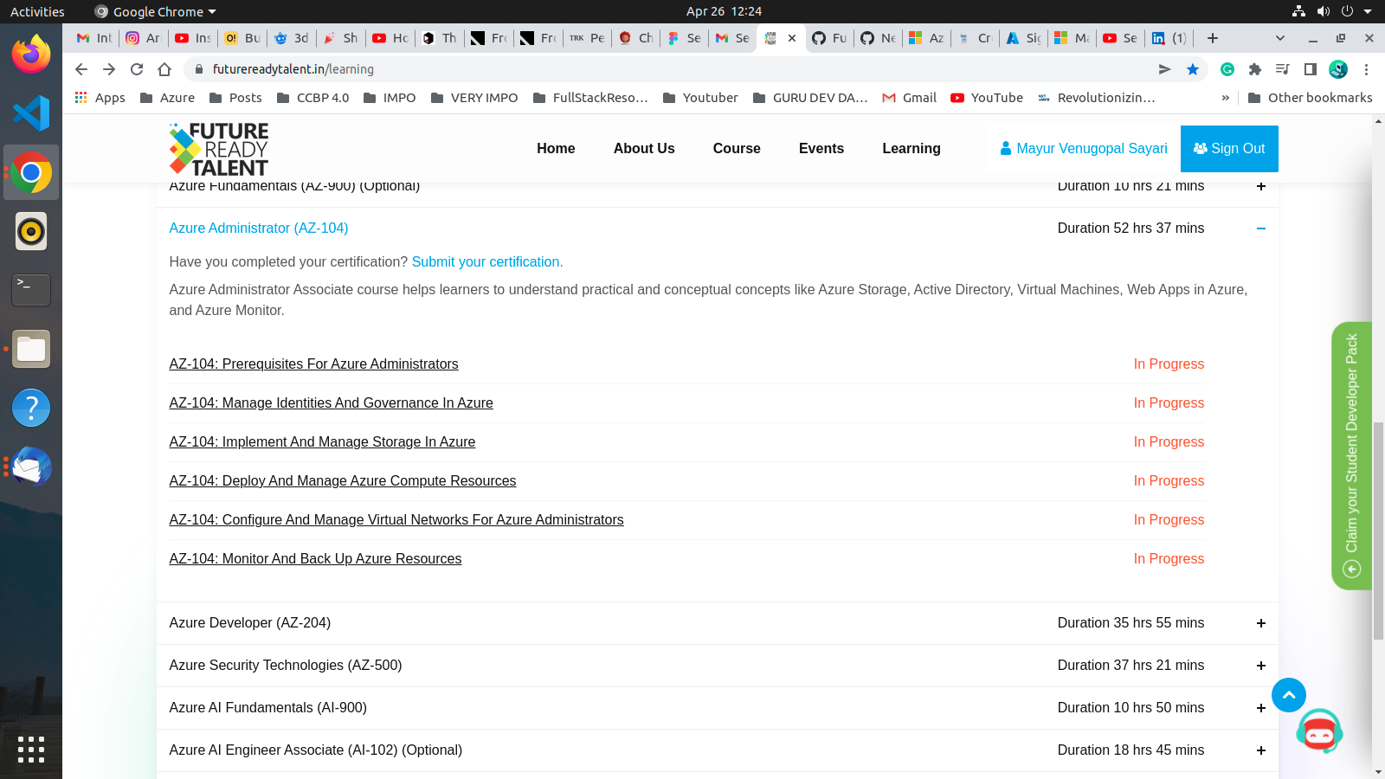The image size is (1385, 779).
Task: Open Google Chrome app menu in top bar
Action: [x=155, y=11]
